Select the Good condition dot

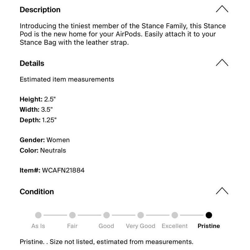107,215
